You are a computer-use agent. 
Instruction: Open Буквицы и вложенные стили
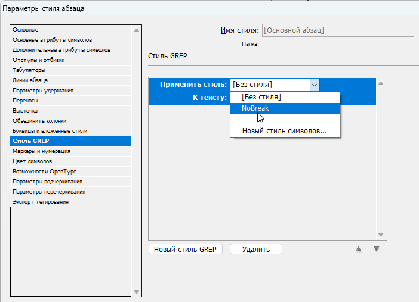point(50,131)
